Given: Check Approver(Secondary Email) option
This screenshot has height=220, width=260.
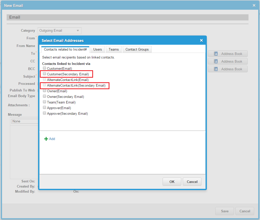Looking at the screenshot, I should 44,113.
